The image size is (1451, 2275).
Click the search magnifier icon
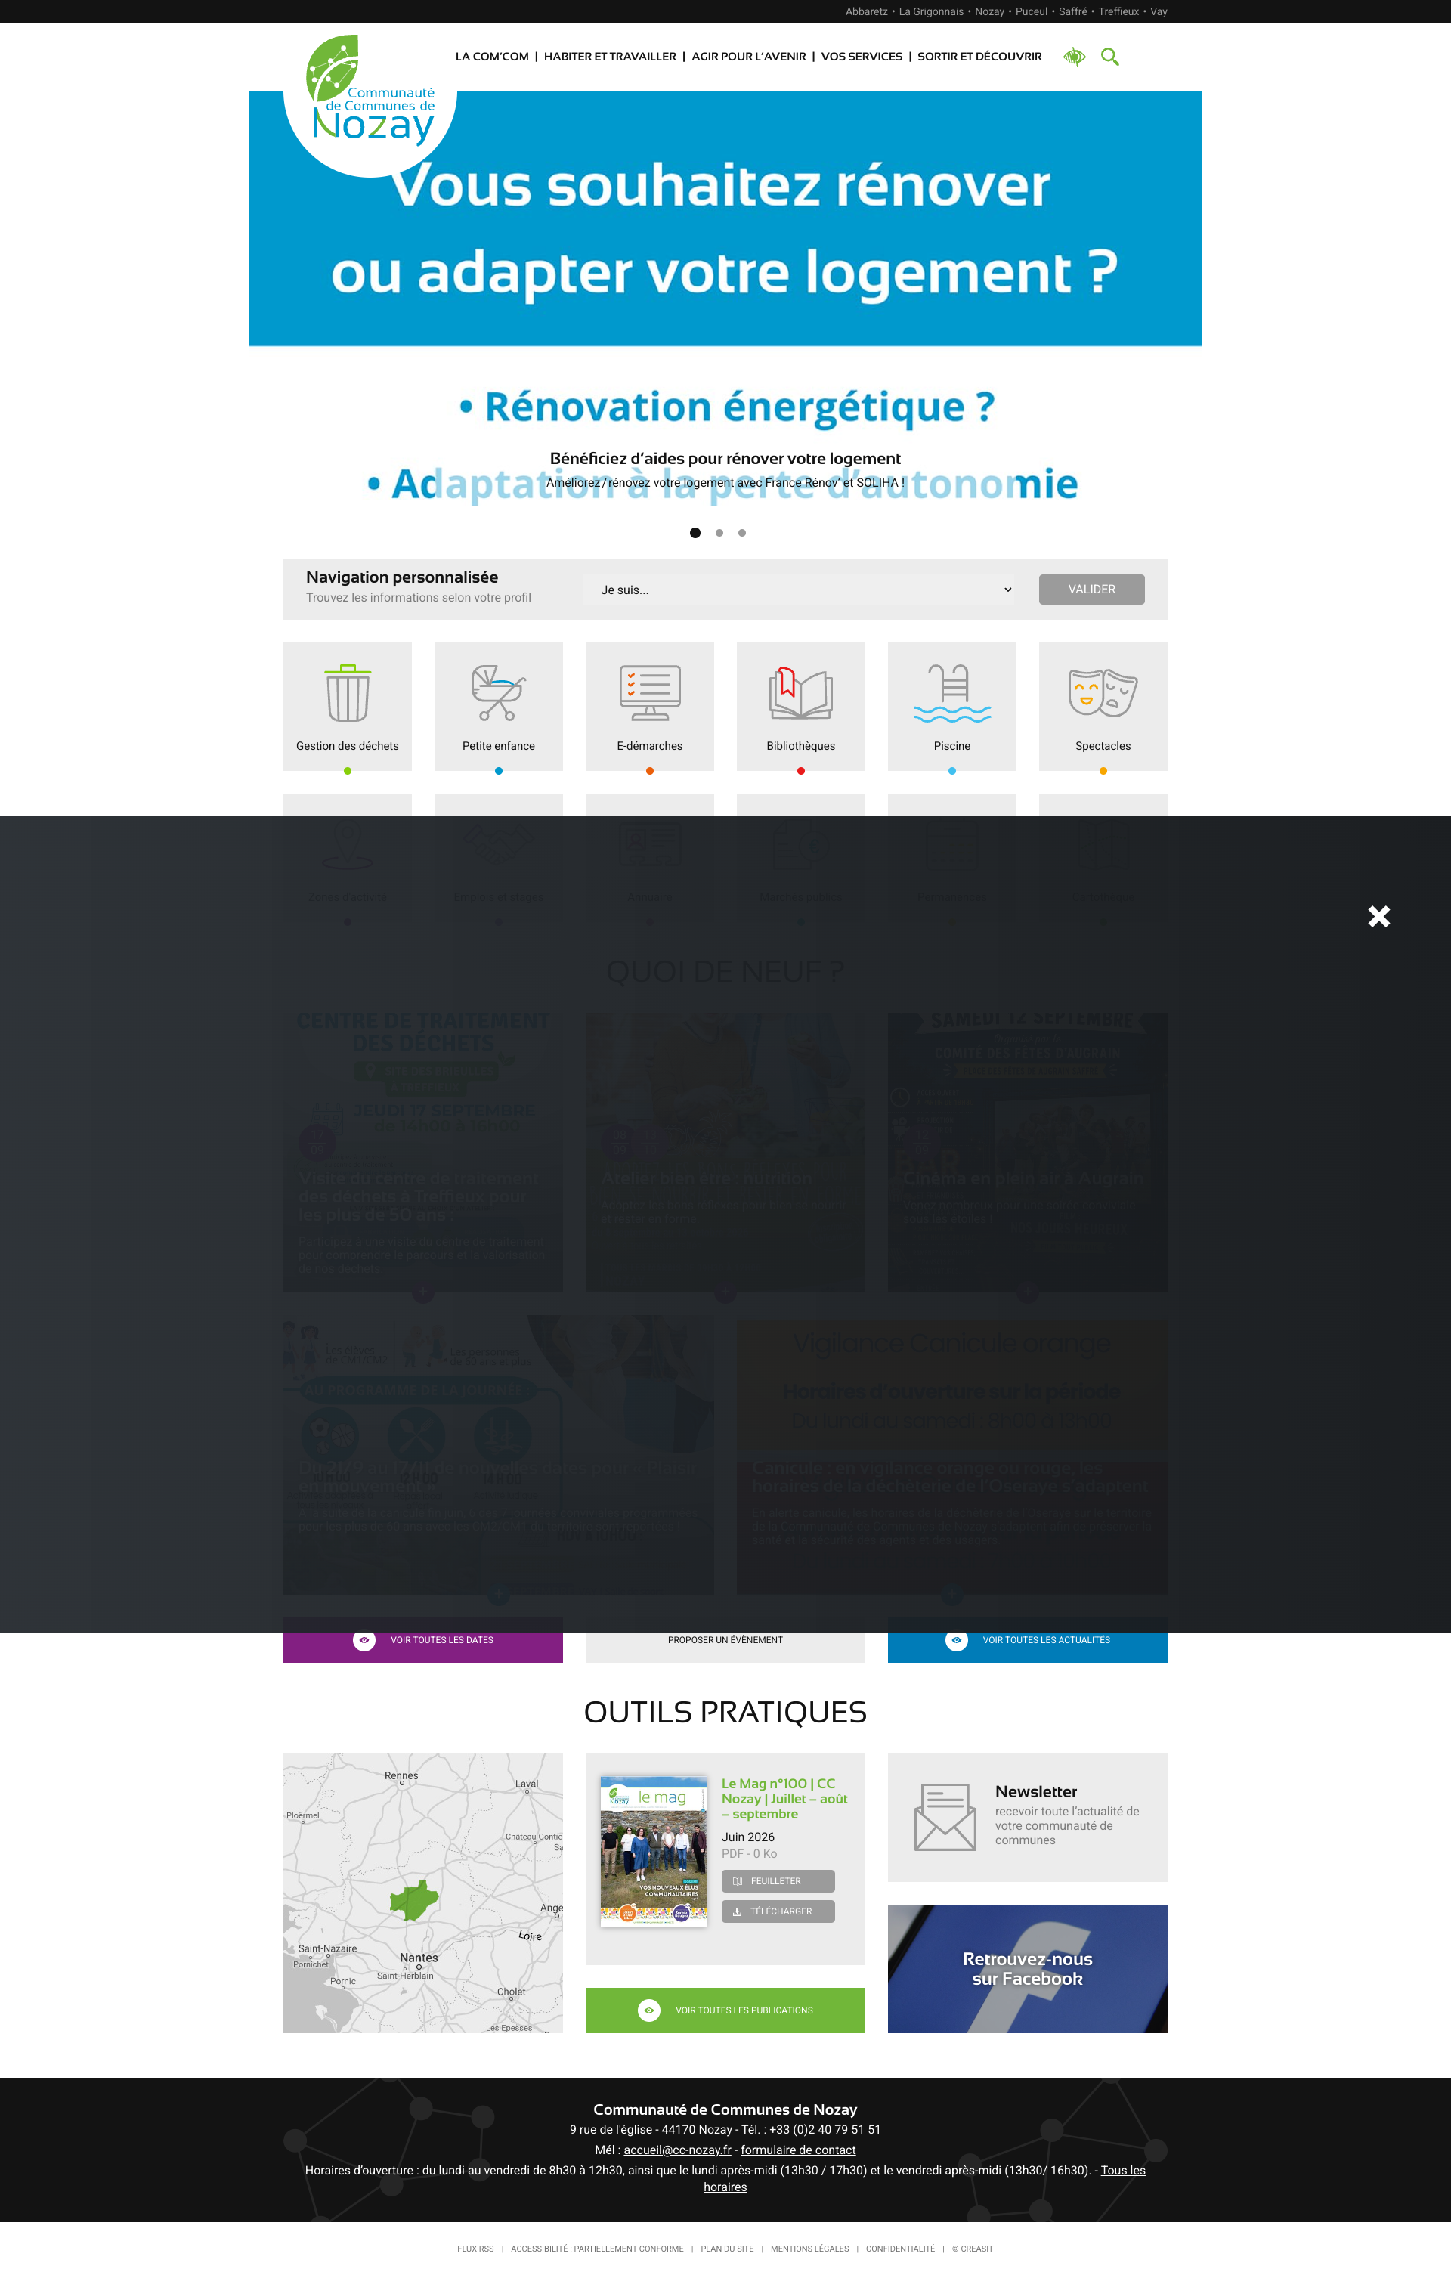point(1110,57)
